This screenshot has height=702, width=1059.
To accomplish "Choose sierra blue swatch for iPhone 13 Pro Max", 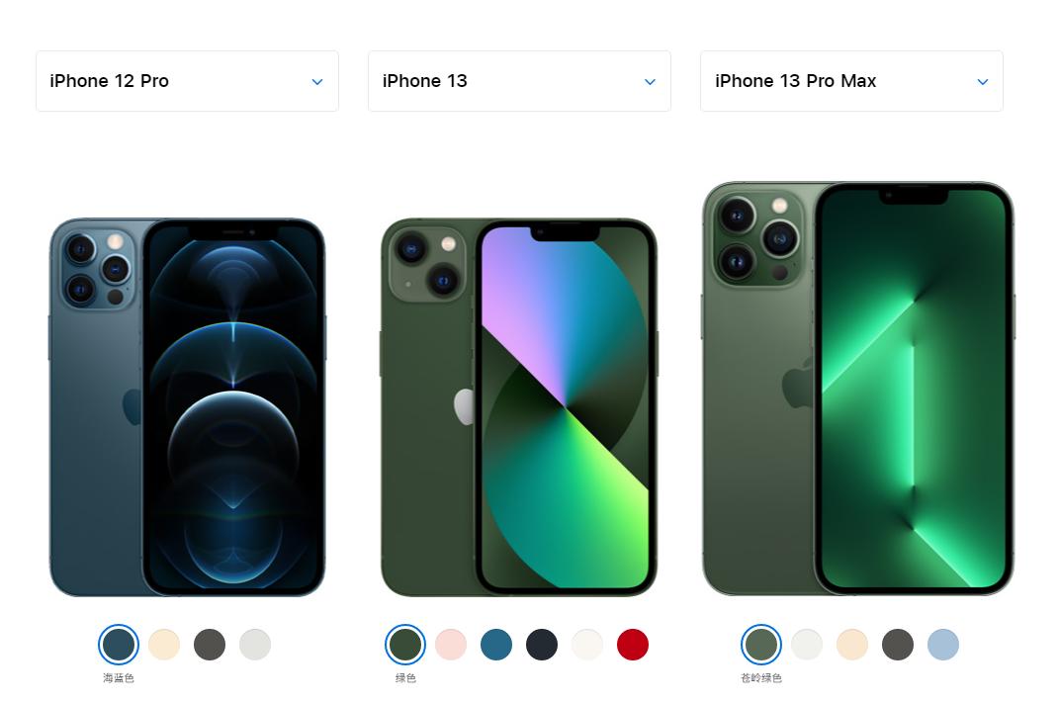I will point(943,645).
